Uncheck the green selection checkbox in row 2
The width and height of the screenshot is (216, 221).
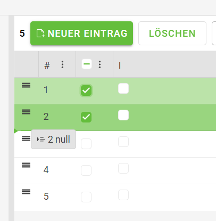[x=86, y=117]
